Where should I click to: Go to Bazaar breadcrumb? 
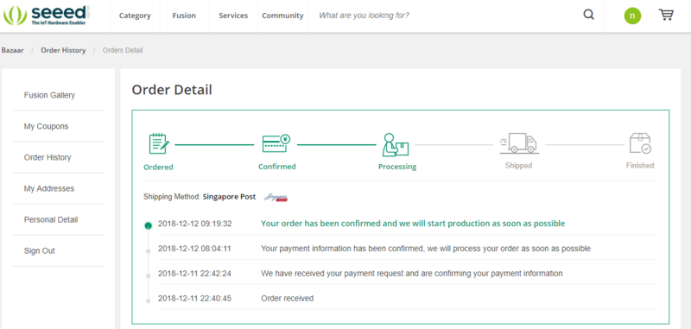coord(13,50)
